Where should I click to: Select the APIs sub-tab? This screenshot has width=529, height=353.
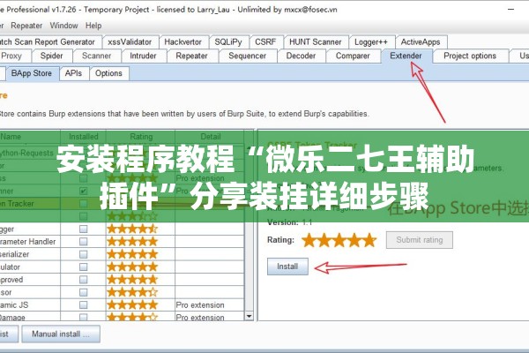(73, 73)
